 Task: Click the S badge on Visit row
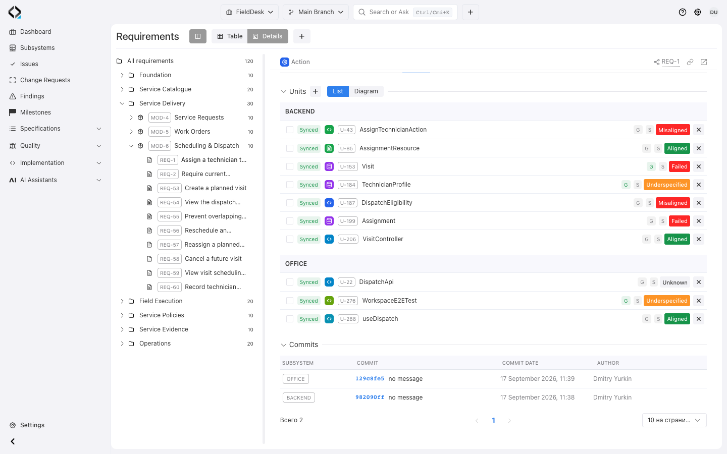[x=663, y=166]
